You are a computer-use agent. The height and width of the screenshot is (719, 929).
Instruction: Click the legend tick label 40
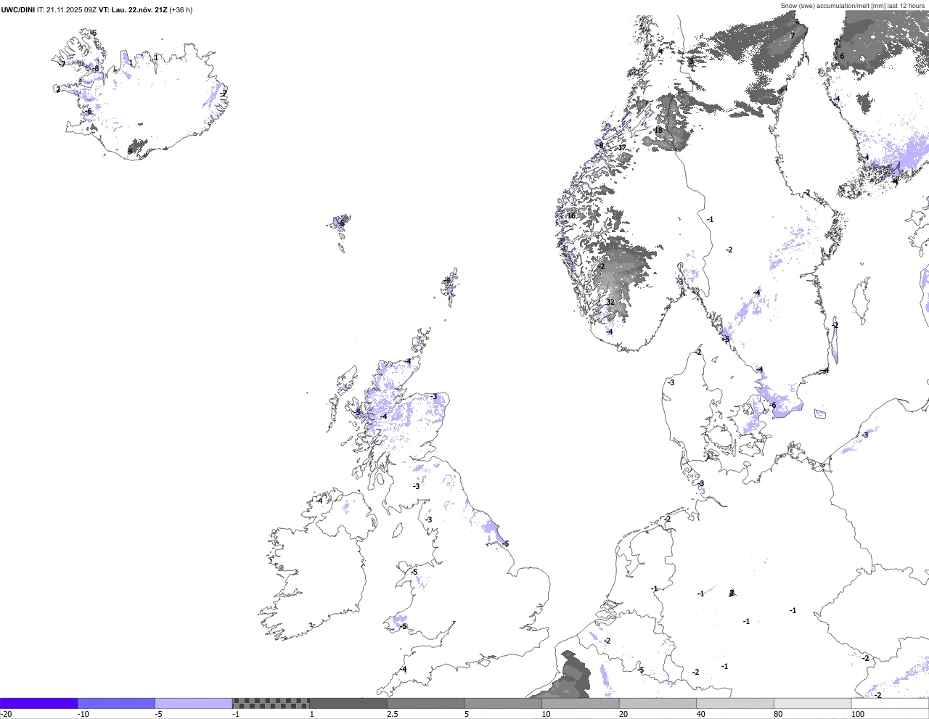700,714
